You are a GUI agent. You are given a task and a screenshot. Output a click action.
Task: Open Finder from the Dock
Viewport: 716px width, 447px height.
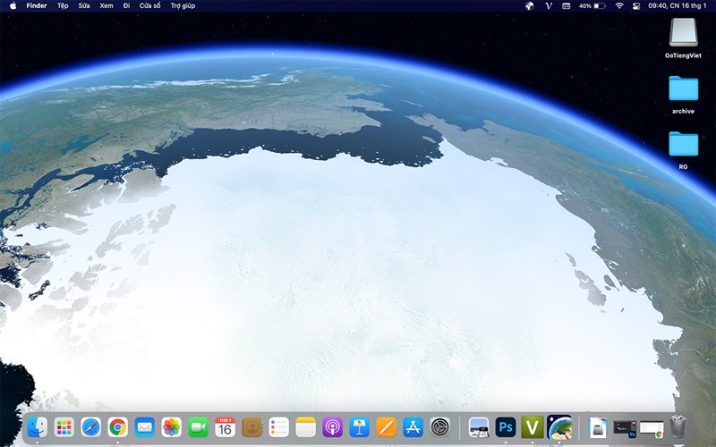[37, 427]
